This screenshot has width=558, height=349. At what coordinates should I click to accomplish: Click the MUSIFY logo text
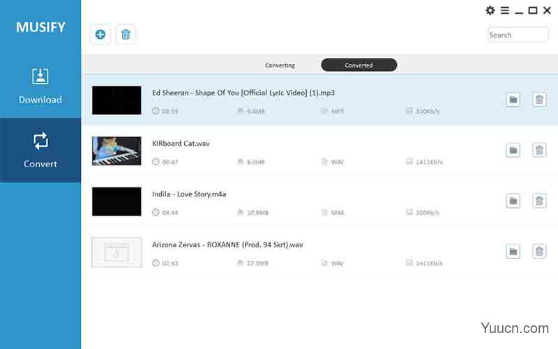coord(40,27)
